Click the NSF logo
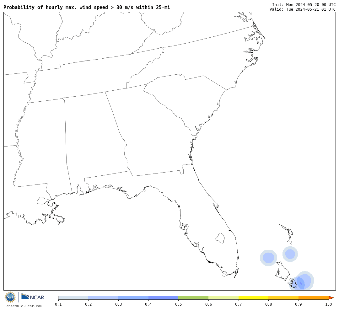 [10, 297]
